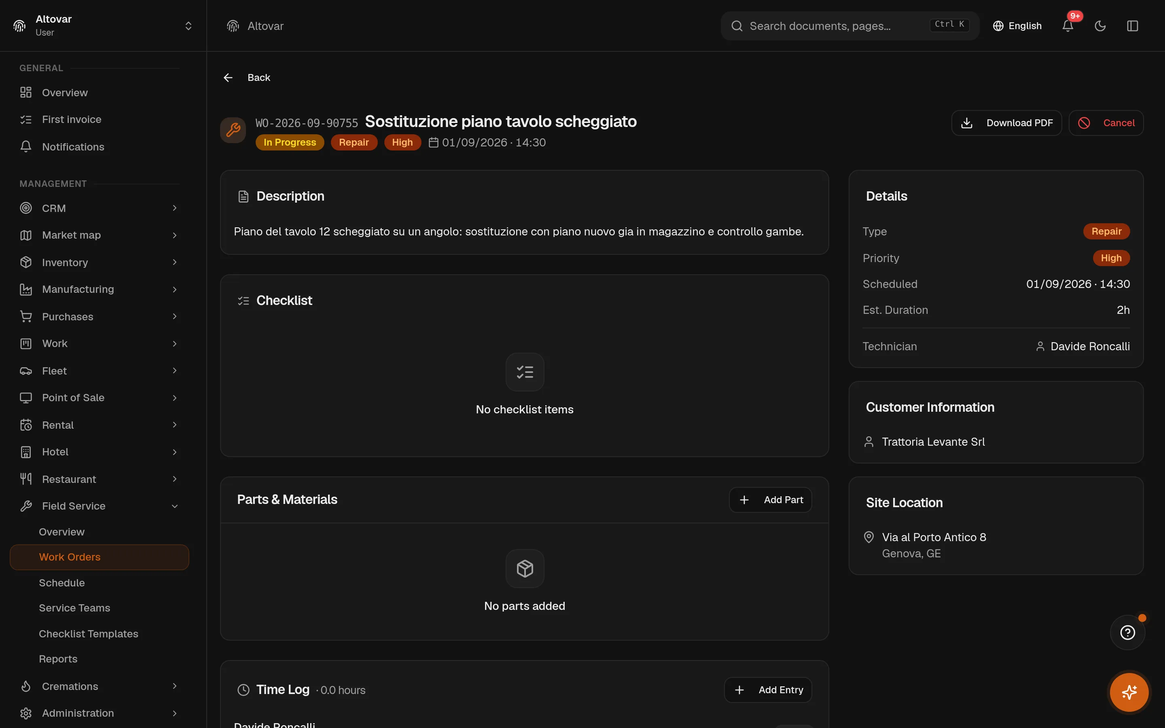Open Notifications in the sidebar
This screenshot has height=728, width=1165.
99,147
